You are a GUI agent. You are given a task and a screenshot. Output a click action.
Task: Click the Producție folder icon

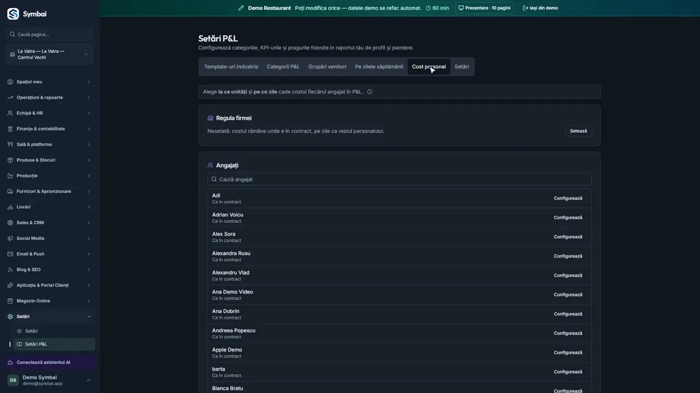(x=10, y=176)
